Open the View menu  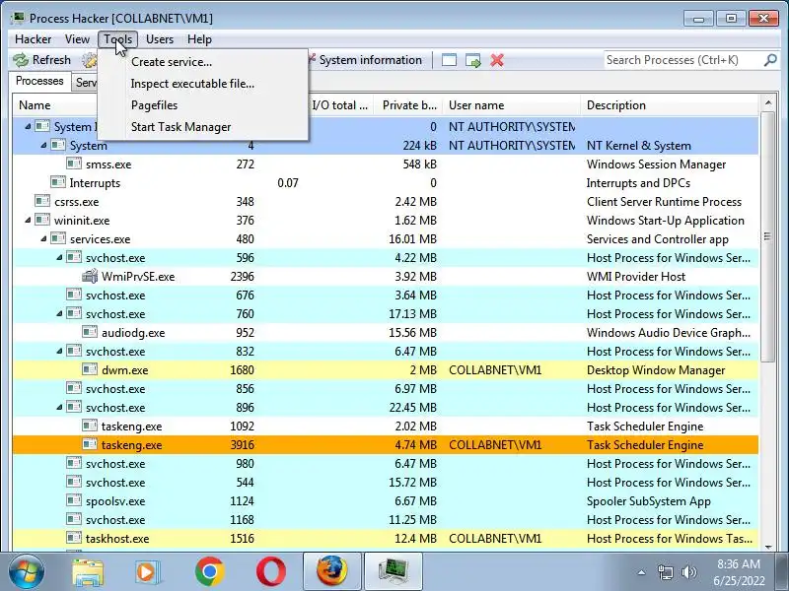77,39
